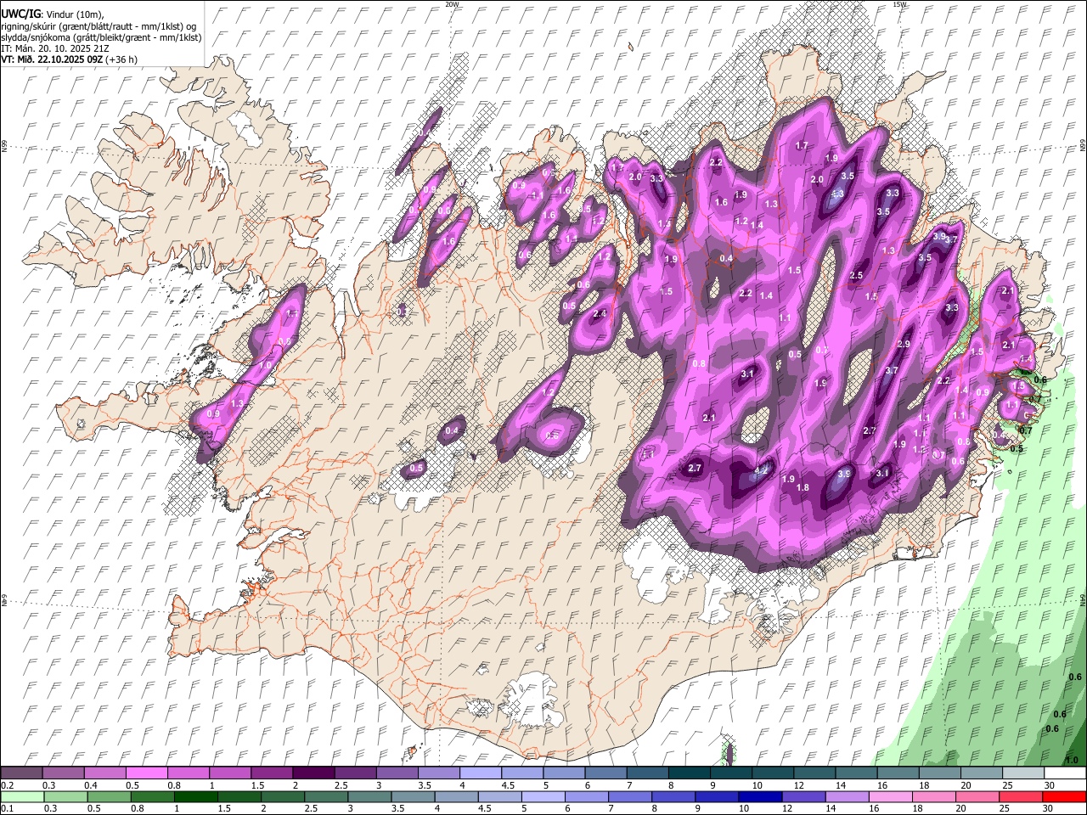Pick the bright red rain swatch right of label 30

1063,797
